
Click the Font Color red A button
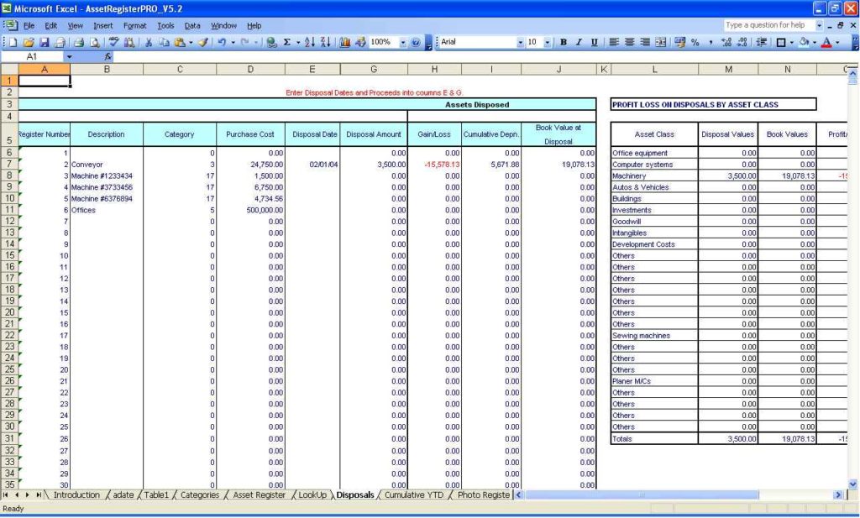click(x=826, y=42)
